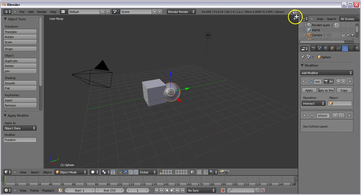
Task: Expand the RenderLayers entry in the outliner
Action: [306, 25]
